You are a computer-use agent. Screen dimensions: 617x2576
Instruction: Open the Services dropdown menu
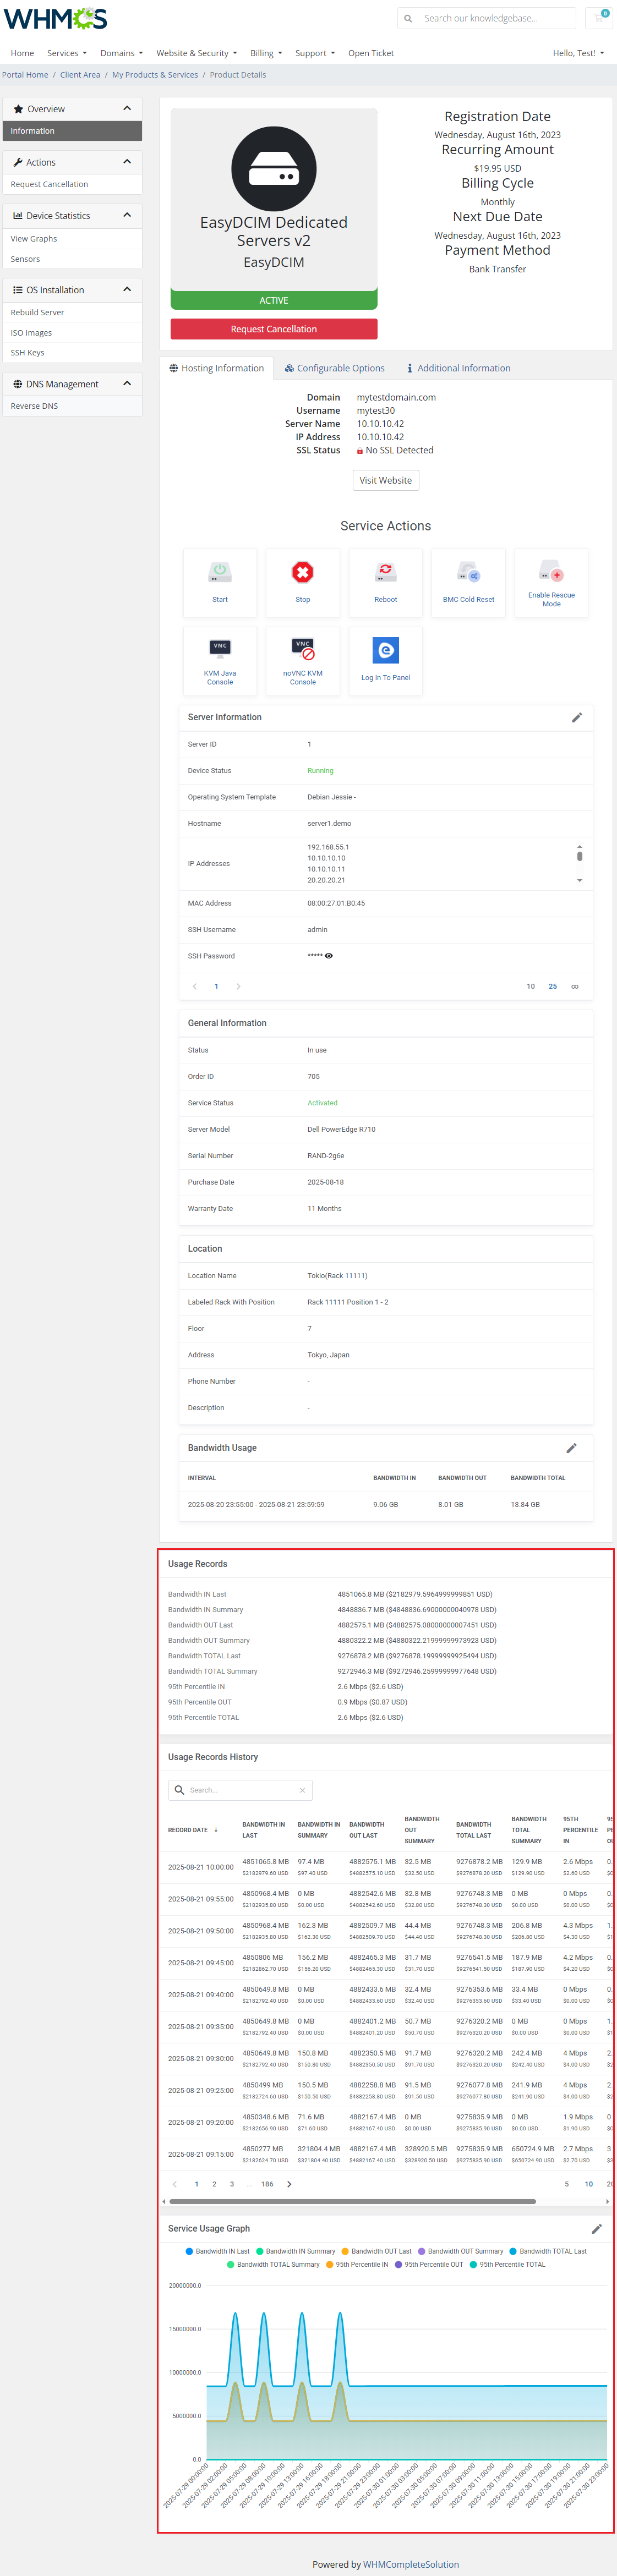coord(66,53)
